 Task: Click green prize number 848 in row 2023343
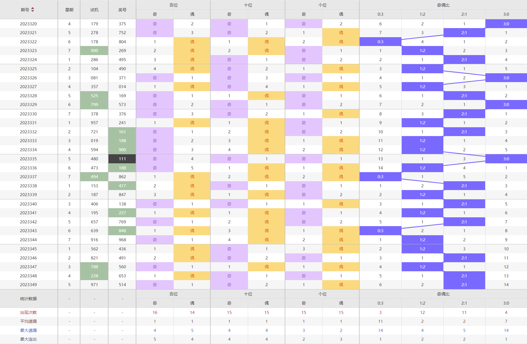pyautogui.click(x=122, y=231)
